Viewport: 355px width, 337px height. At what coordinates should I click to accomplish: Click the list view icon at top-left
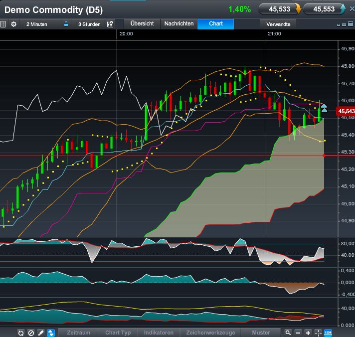click(x=3, y=24)
